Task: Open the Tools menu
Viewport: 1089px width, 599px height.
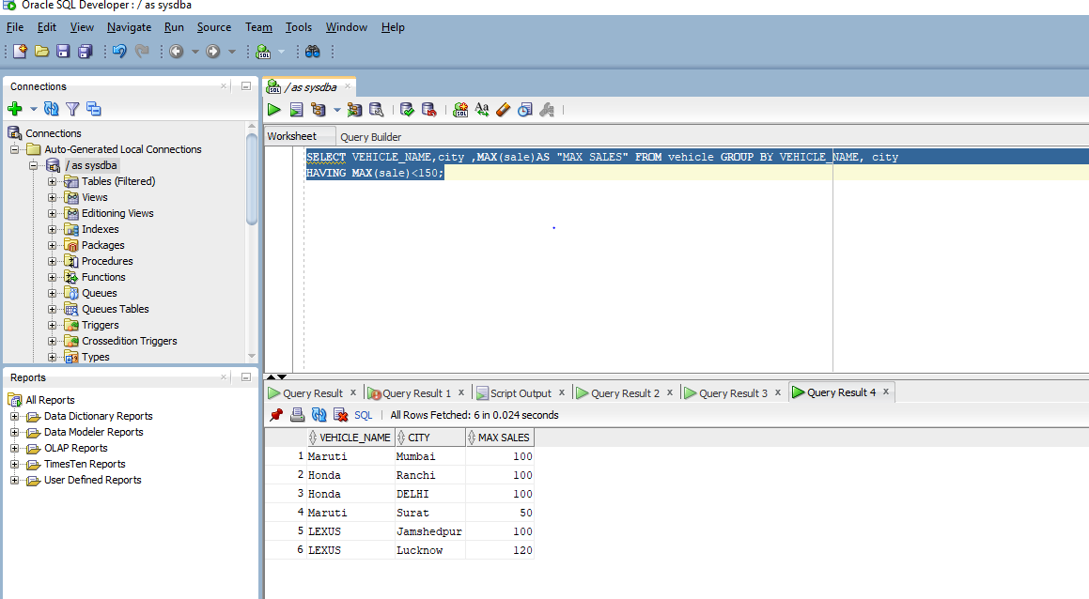Action: pyautogui.click(x=299, y=27)
